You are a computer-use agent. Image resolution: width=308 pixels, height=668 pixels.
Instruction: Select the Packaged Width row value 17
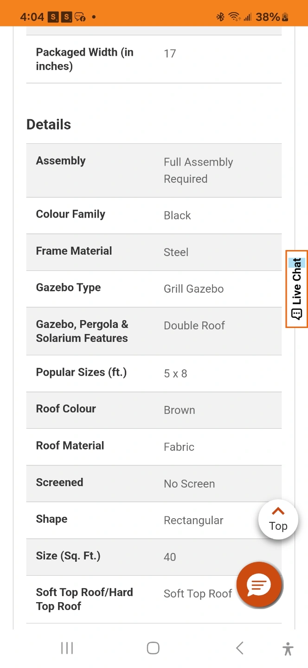pos(170,53)
